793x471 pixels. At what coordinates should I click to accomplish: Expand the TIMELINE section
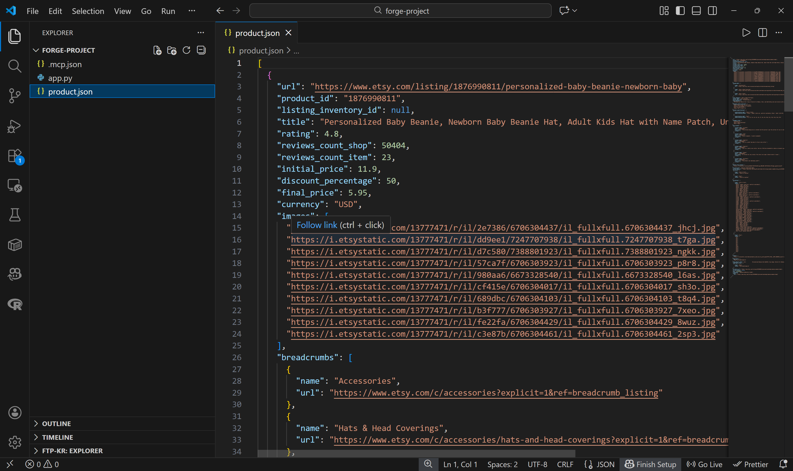point(58,437)
